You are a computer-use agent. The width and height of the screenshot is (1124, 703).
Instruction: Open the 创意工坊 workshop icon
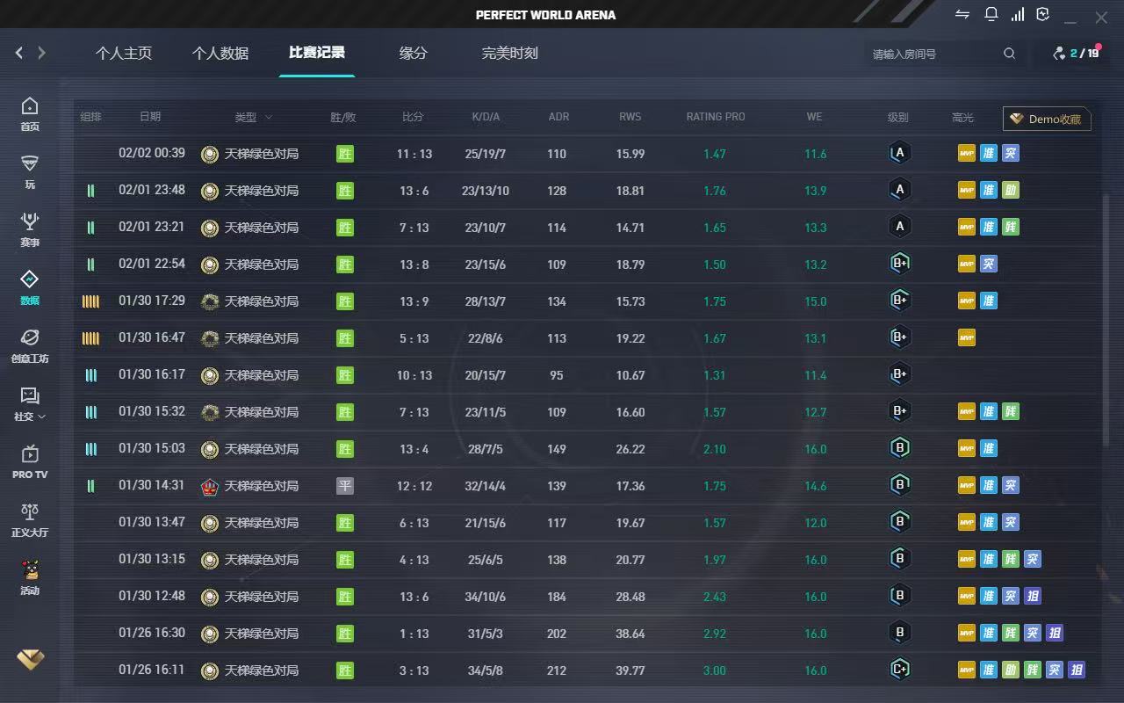tap(30, 345)
